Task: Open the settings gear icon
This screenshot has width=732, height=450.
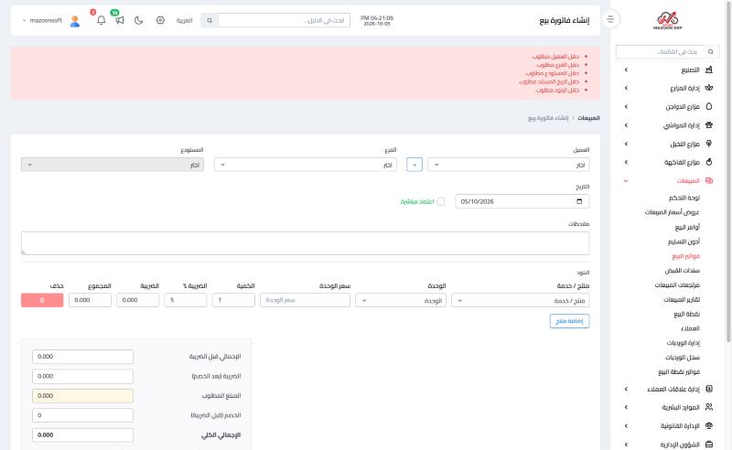Action: tap(160, 20)
